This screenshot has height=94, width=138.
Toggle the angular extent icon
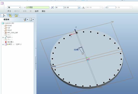83,7
